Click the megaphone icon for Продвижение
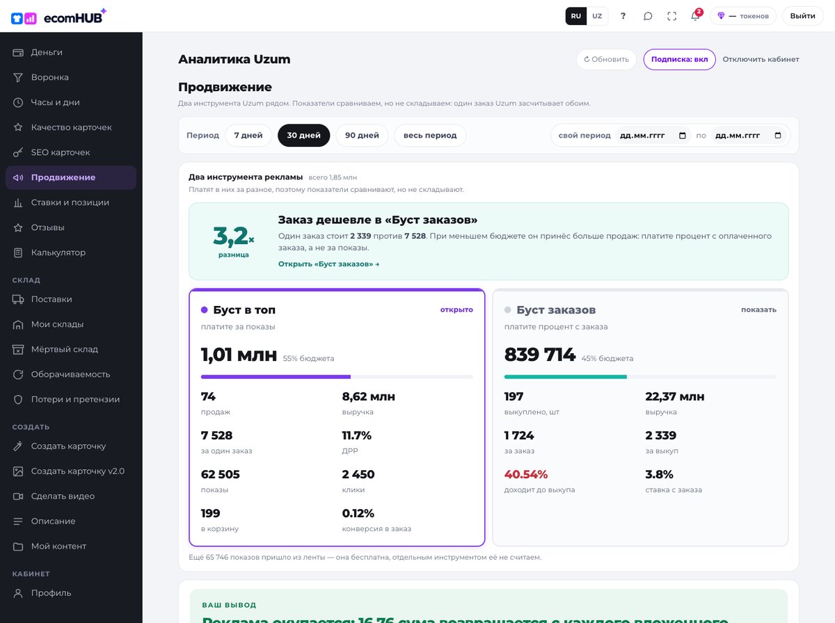This screenshot has height=623, width=835. (x=18, y=177)
